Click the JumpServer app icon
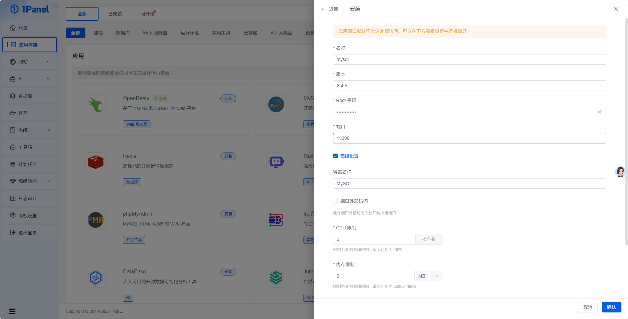The height and width of the screenshot is (319, 628). [276, 278]
